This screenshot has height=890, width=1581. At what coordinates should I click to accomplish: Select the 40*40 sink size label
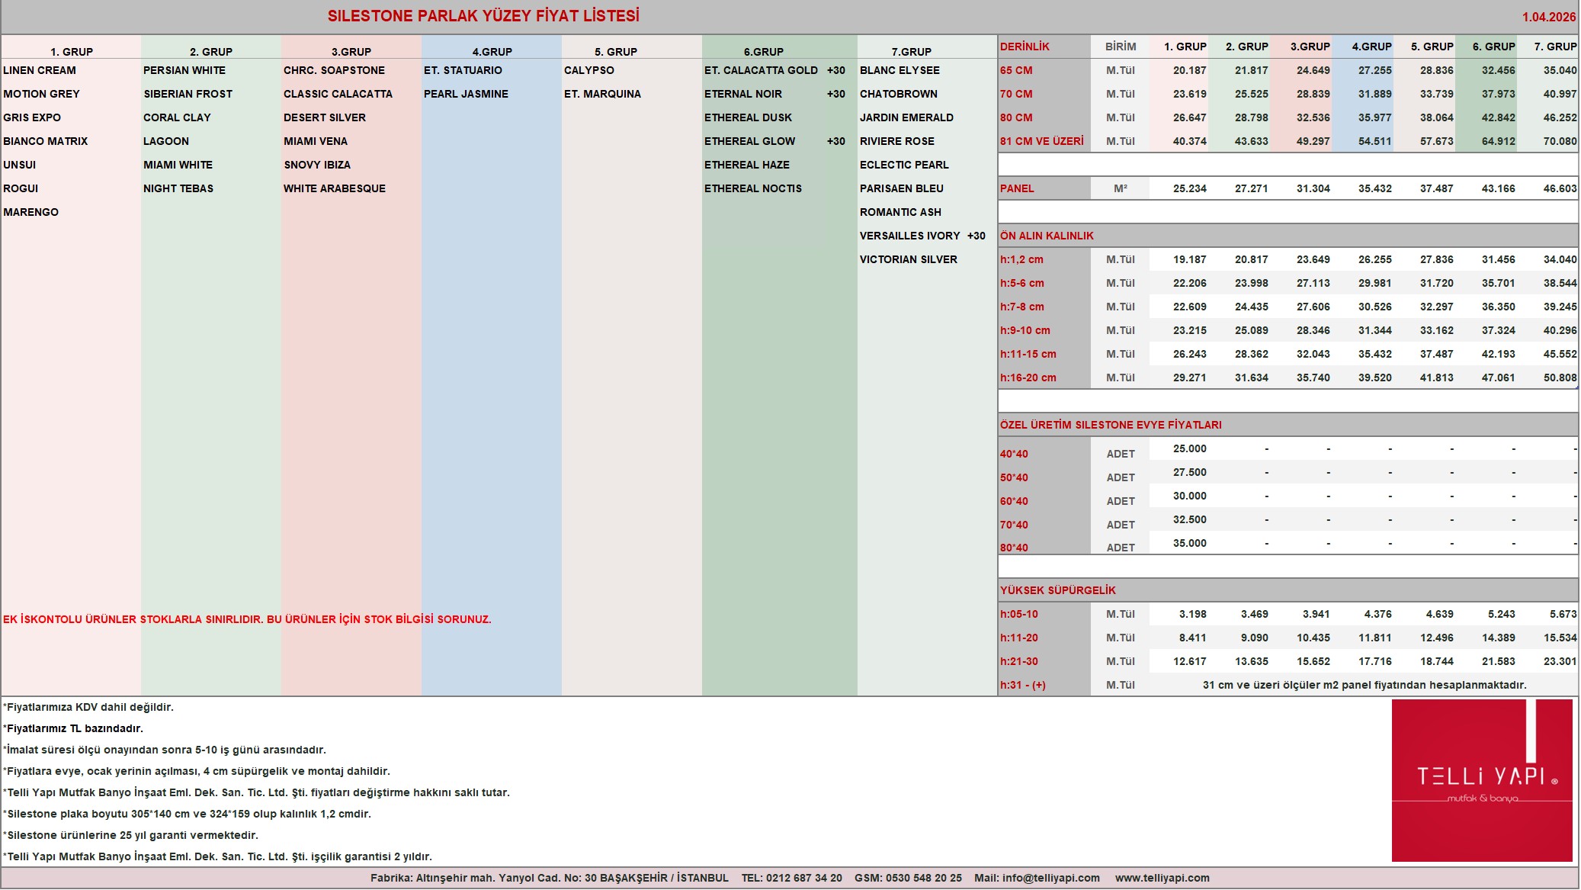point(1014,454)
